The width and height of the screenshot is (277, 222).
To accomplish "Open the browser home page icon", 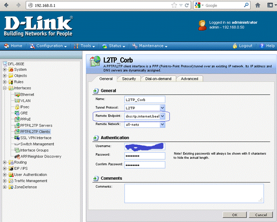I will tap(258, 5).
